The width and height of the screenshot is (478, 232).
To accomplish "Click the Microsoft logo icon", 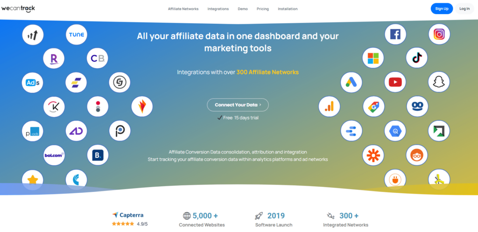I will tap(373, 58).
